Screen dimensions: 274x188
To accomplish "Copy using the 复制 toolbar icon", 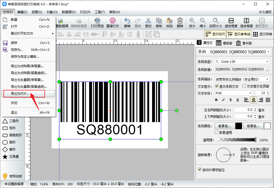I will click(159, 23).
